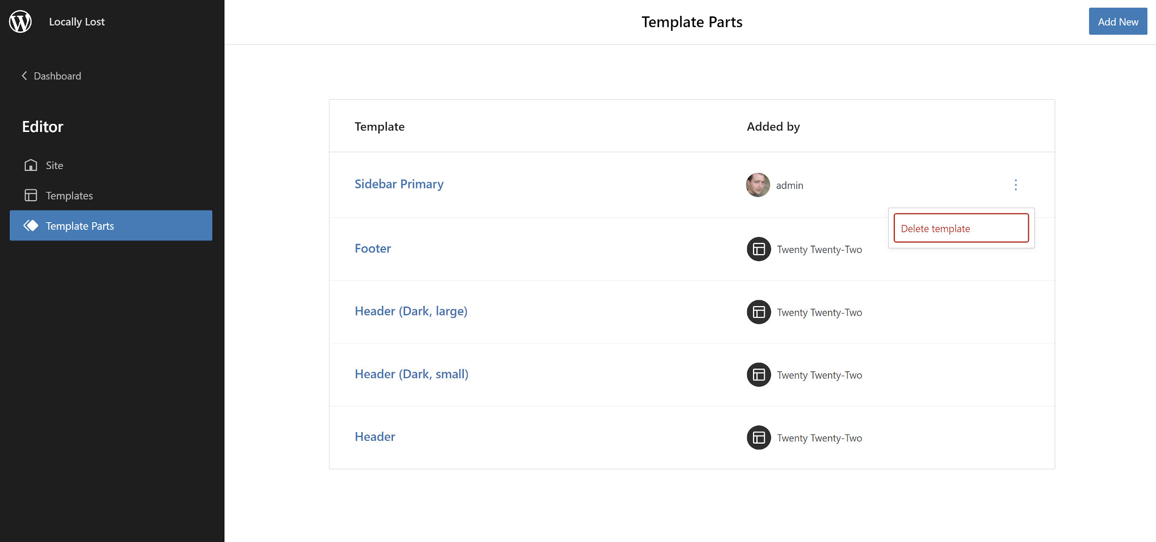Viewport: 1156px width, 542px height.
Task: Open the Templates navigation item
Action: tap(69, 196)
